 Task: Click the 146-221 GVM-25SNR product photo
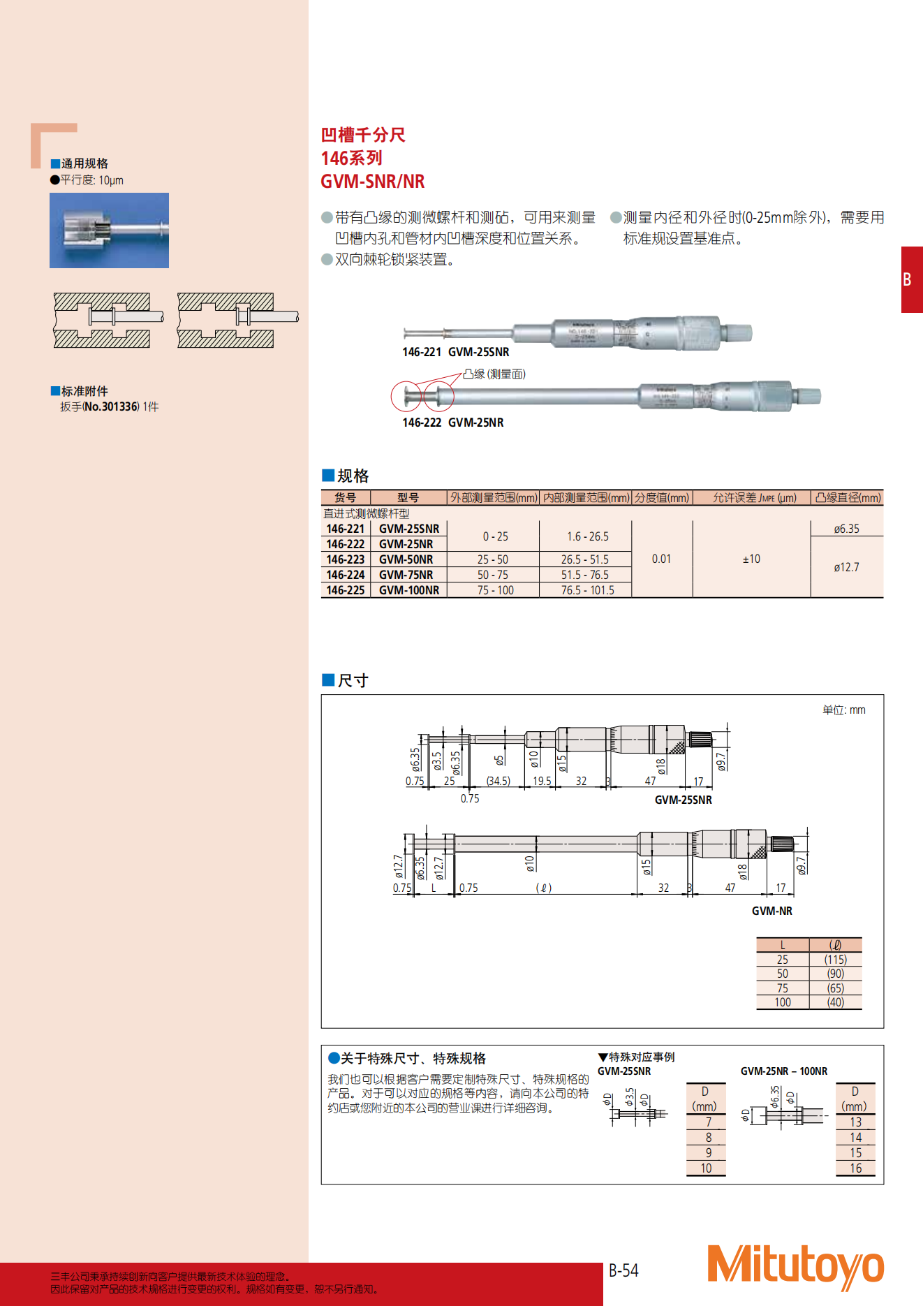[x=577, y=333]
